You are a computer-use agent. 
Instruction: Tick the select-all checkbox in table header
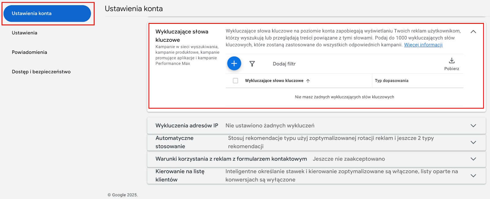click(236, 81)
